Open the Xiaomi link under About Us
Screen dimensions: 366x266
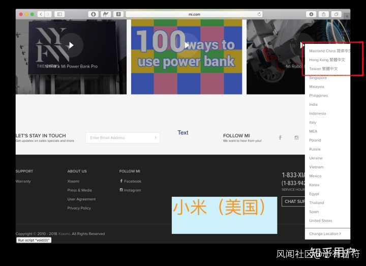73,181
